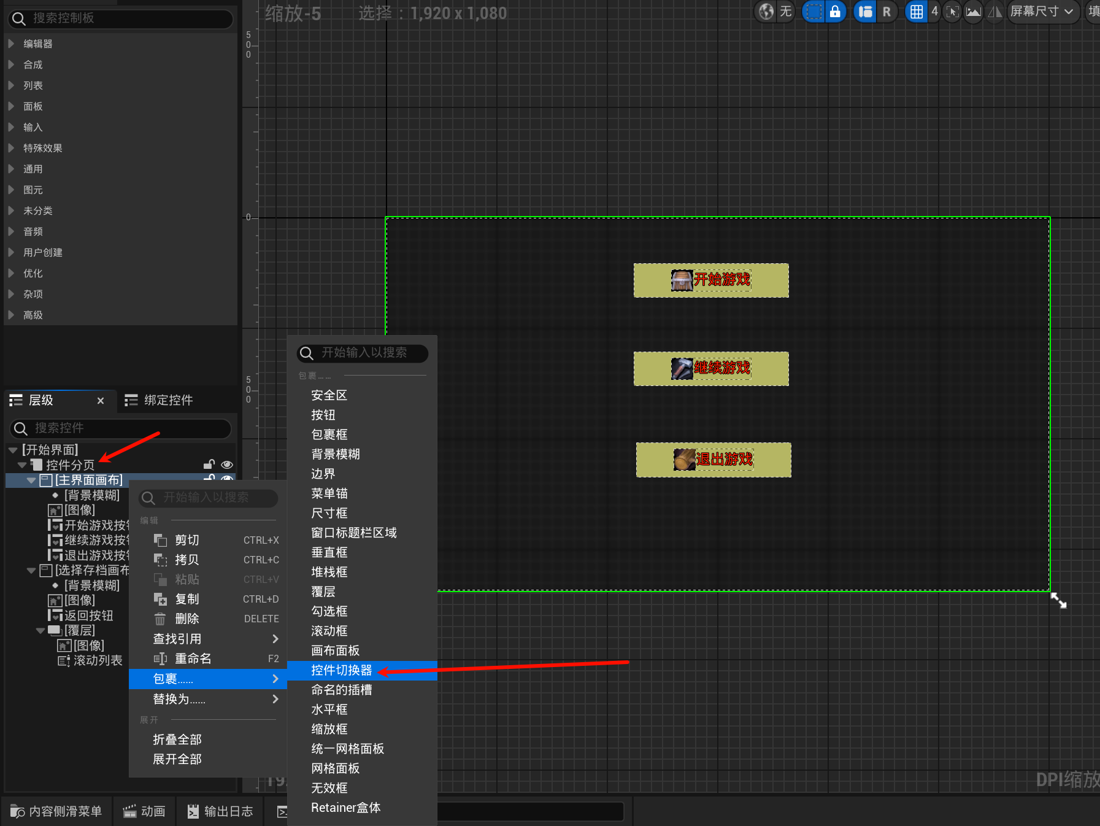Toggle the dashed outline display button
The height and width of the screenshot is (826, 1100).
click(x=813, y=12)
